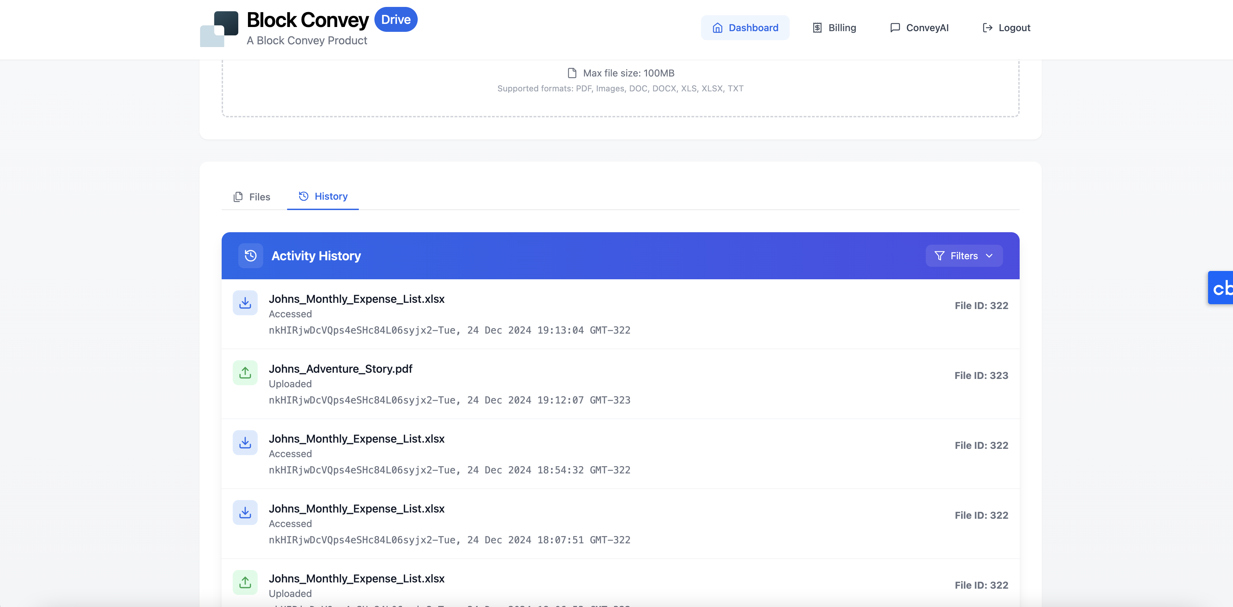Click download icon for the 18:07:51 entry
1233x607 pixels.
[245, 512]
